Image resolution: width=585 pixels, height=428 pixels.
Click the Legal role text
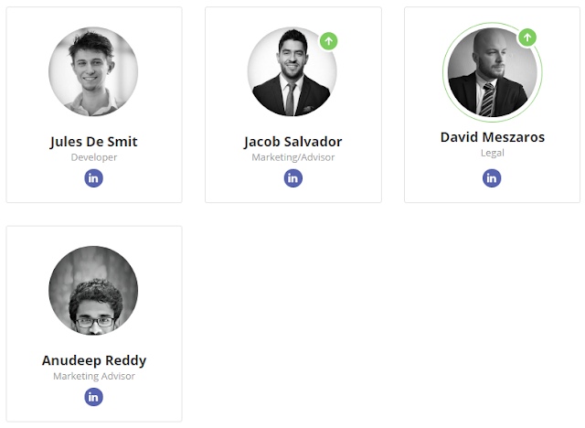click(492, 153)
